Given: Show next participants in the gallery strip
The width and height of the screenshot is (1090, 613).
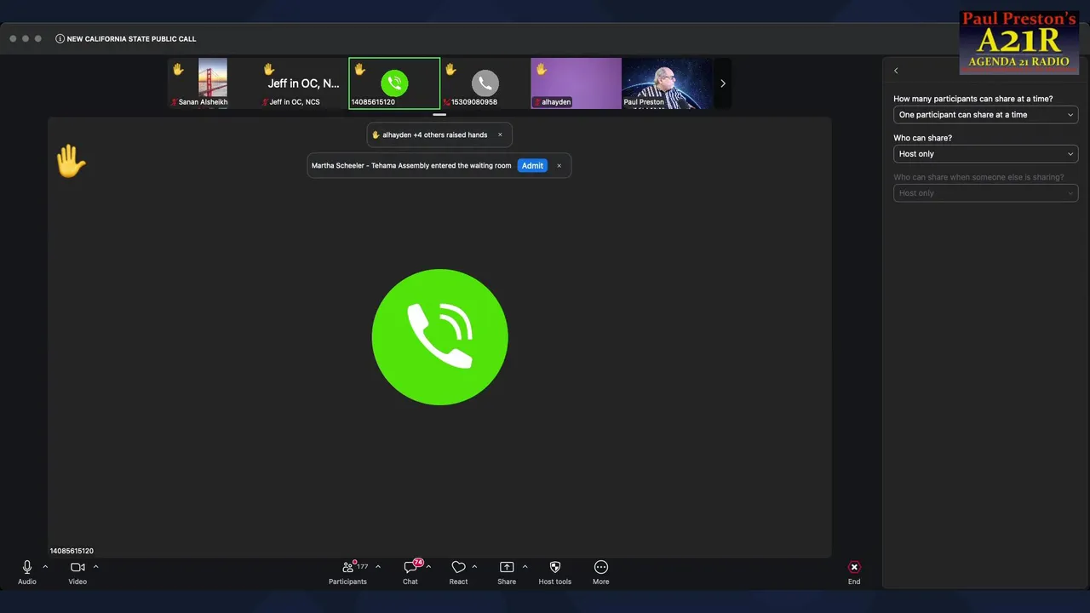Looking at the screenshot, I should click(x=723, y=83).
